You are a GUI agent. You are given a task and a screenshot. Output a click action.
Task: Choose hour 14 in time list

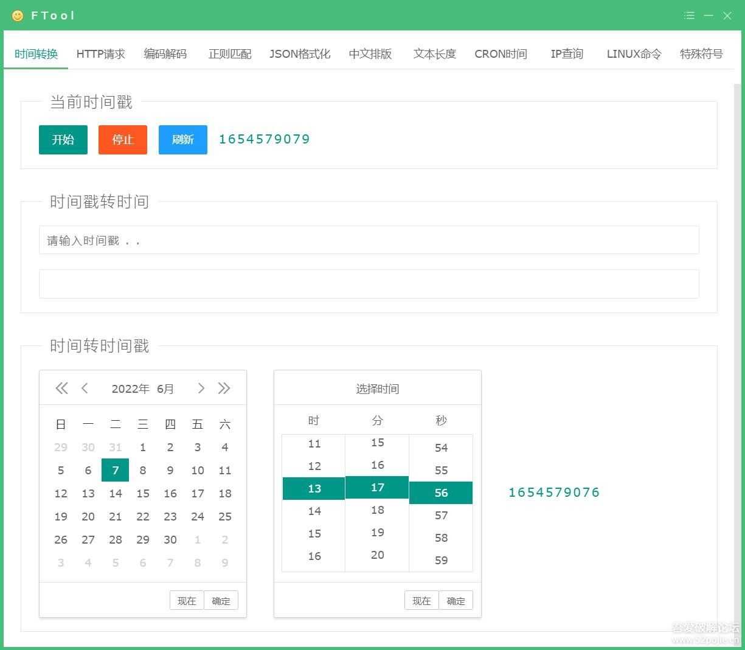click(x=314, y=511)
